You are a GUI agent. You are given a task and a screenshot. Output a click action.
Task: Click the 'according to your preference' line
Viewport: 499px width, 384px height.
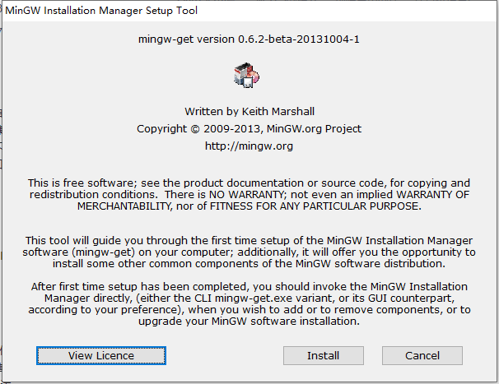249,310
